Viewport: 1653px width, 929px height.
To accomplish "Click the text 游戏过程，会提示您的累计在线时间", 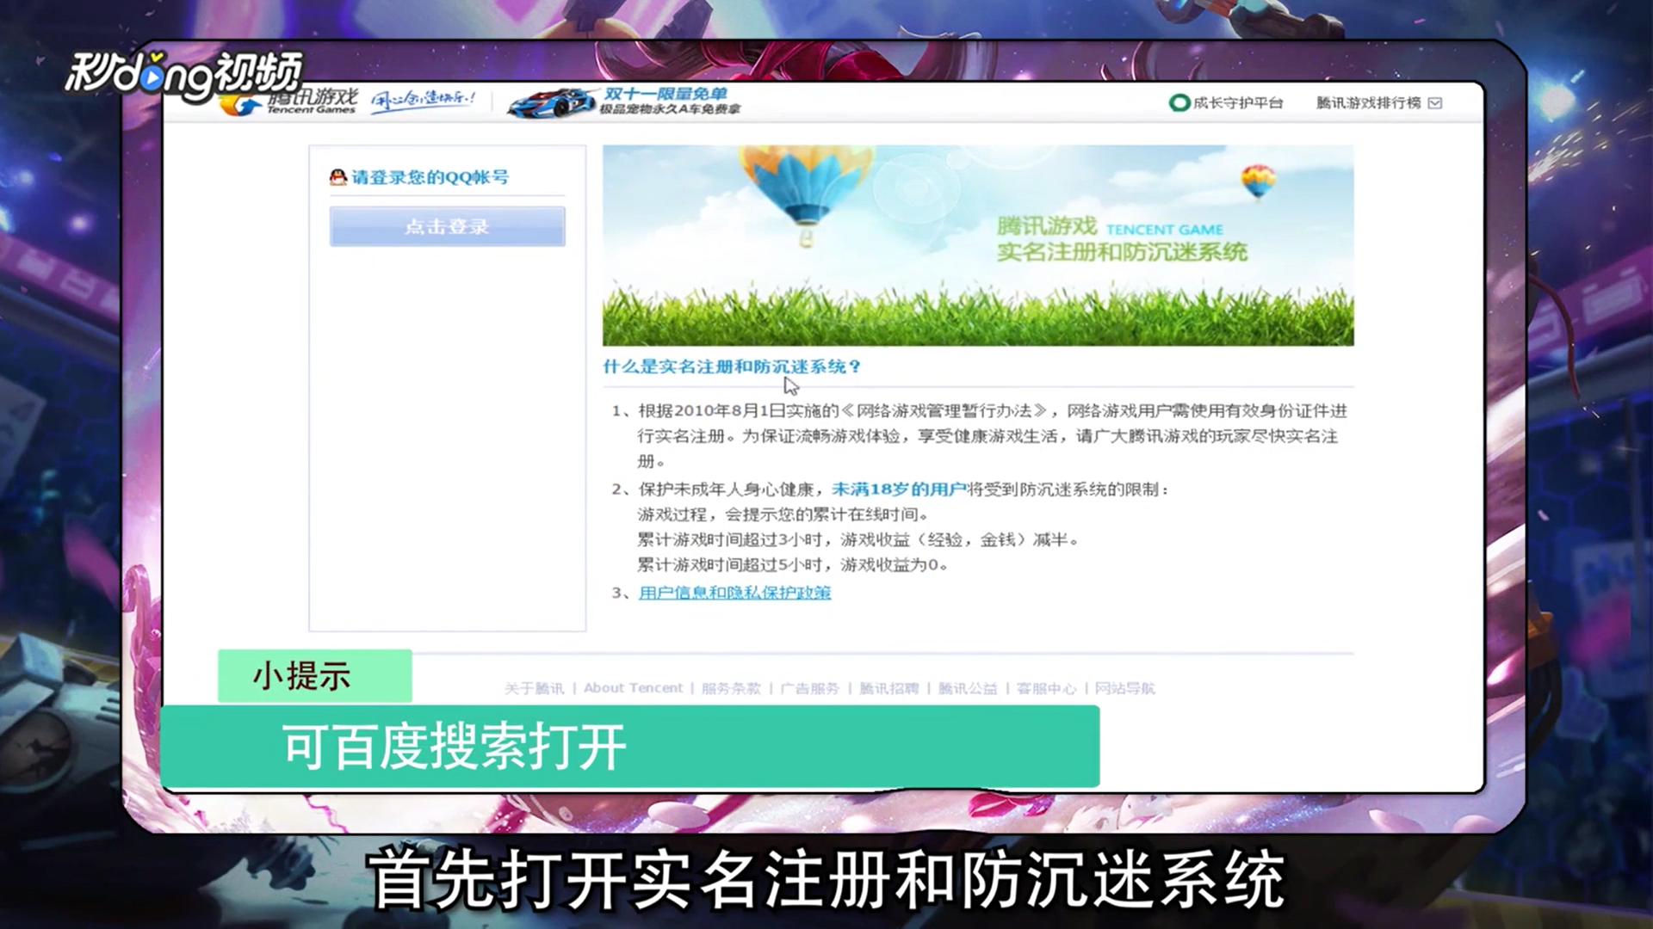I will [x=783, y=514].
